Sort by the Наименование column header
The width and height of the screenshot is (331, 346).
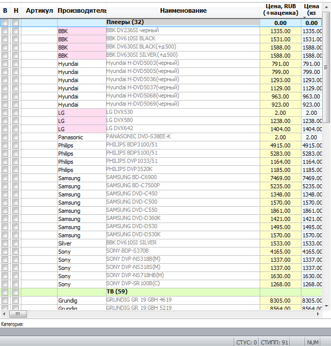183,10
